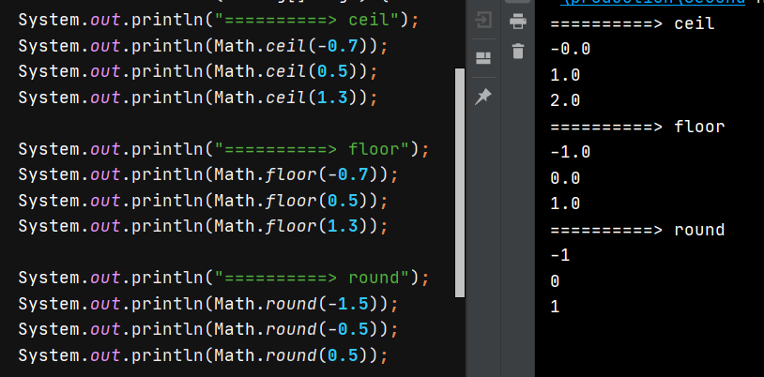Viewport: 764px width, 377px height.
Task: Click the Math.round(-1.5) code line
Action: 208,304
